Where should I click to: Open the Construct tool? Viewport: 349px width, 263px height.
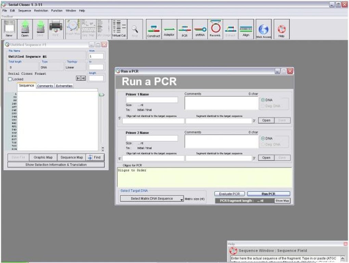pos(153,30)
